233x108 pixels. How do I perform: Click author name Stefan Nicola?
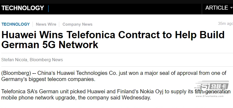(x=14, y=60)
